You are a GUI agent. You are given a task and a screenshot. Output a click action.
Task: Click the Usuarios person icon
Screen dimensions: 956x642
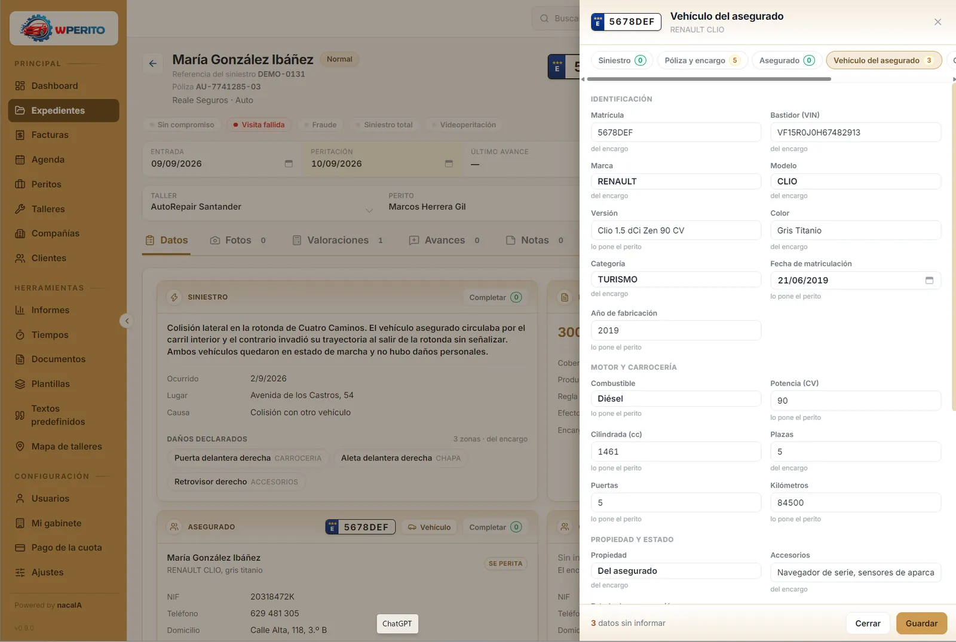[20, 498]
